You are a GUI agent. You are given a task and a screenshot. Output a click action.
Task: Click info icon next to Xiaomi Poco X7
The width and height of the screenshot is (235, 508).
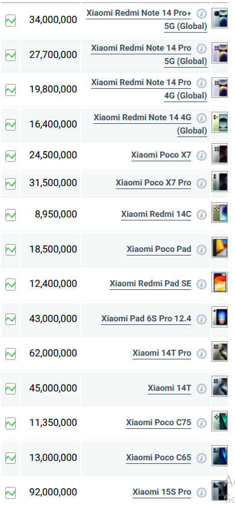point(201,155)
